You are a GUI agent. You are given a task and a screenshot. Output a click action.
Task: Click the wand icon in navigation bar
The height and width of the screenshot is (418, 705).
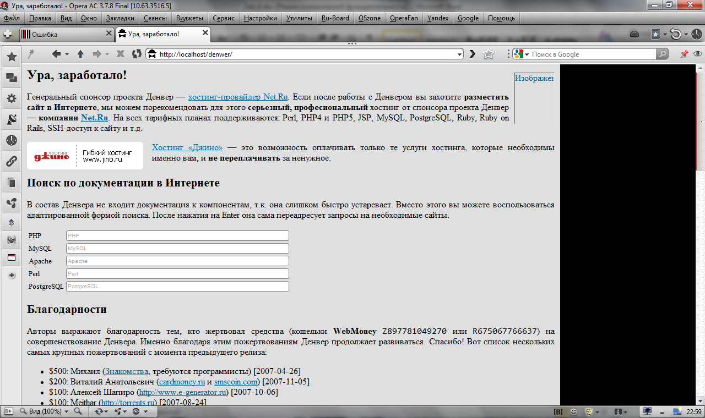pyautogui.click(x=31, y=54)
